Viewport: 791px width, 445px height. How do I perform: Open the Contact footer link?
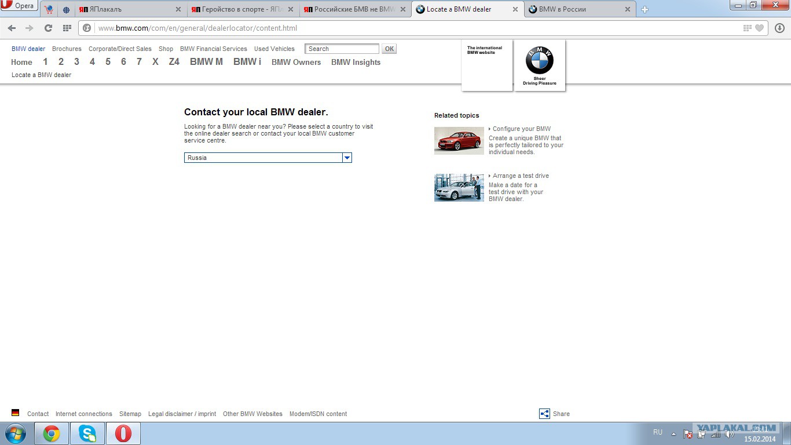38,414
